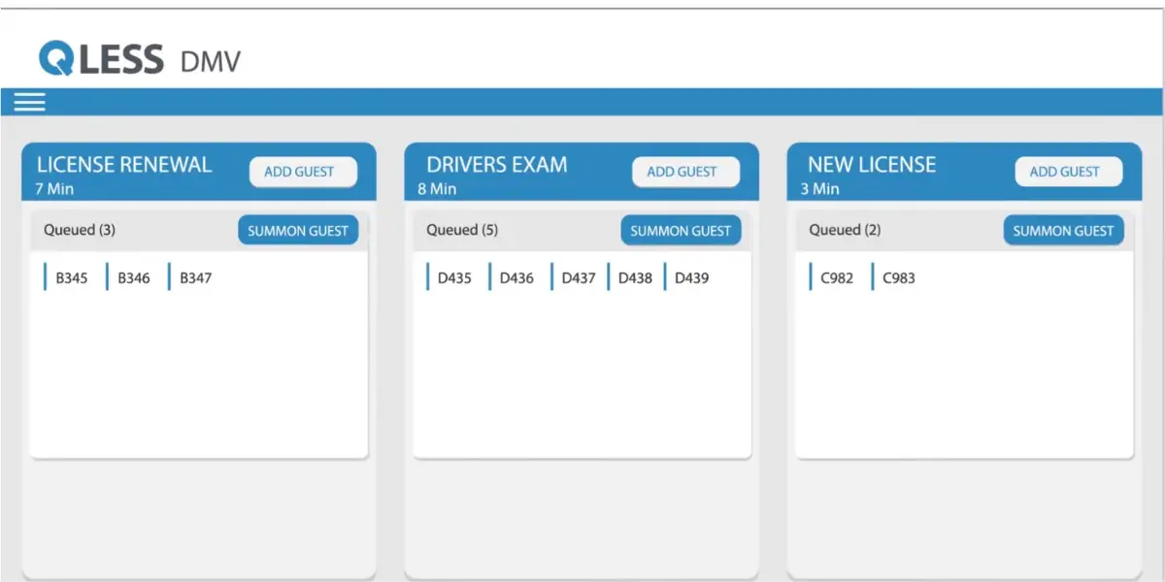Summon guest from Drivers Exam queue

[x=681, y=231]
